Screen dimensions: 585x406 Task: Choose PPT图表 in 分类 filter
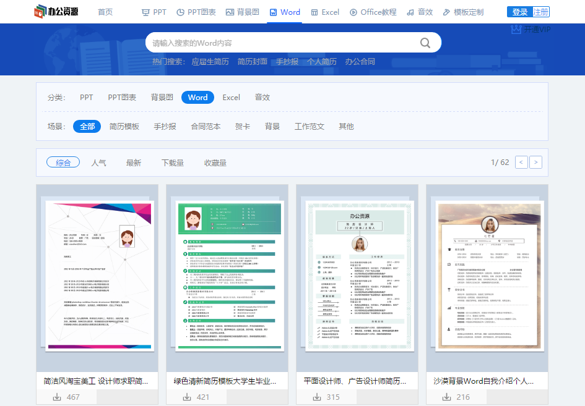[x=122, y=97]
